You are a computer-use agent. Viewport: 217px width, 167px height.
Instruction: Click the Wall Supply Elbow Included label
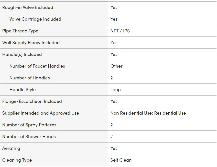[x=31, y=43]
